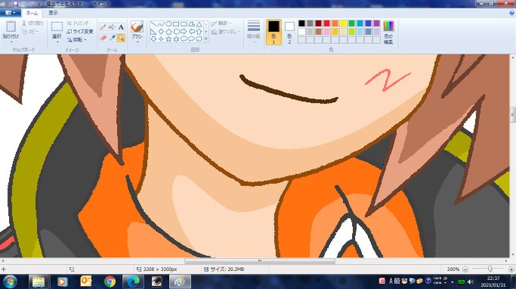Choose the Line shape
516x289 pixels.
tap(153, 24)
